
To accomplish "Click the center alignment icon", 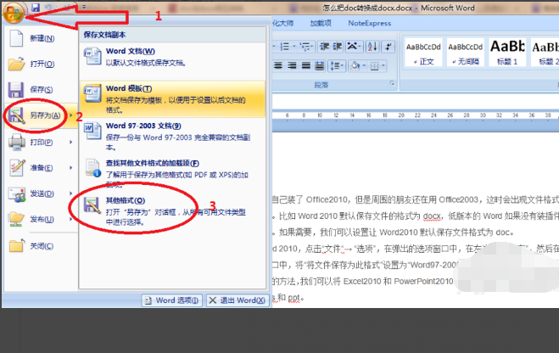I will [x=278, y=65].
